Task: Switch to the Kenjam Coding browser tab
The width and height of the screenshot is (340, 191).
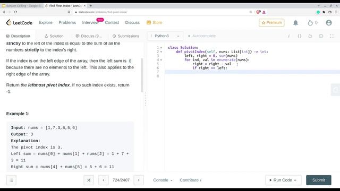Action: tap(22, 6)
